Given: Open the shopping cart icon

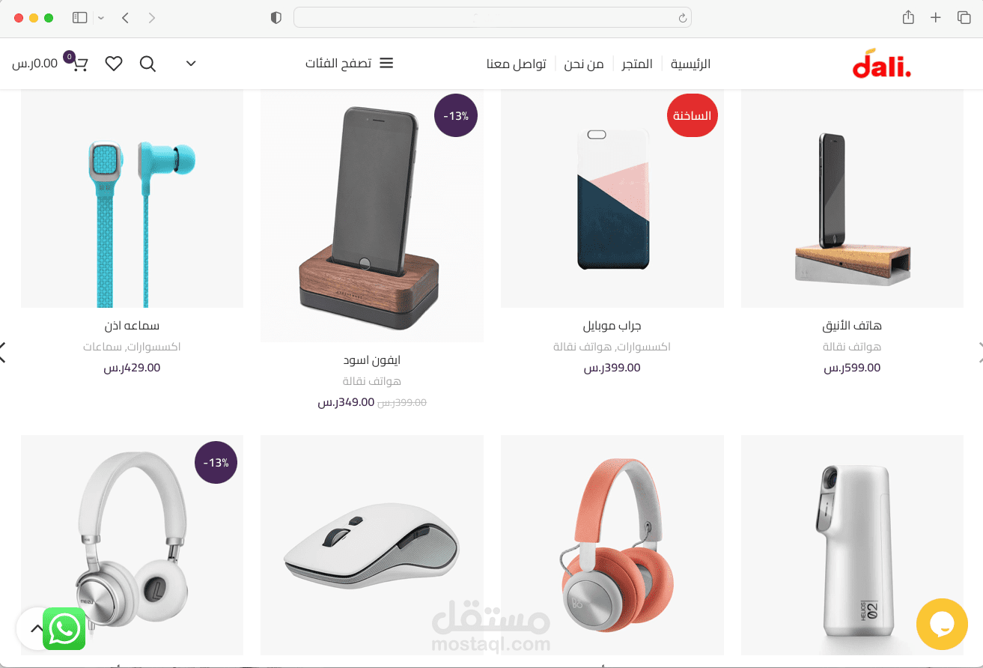Looking at the screenshot, I should (79, 64).
